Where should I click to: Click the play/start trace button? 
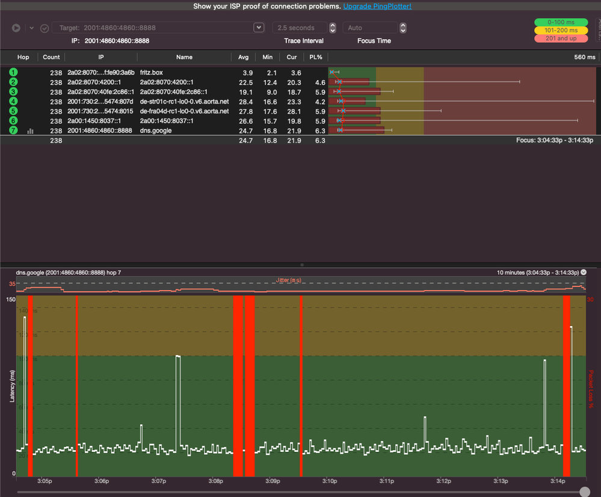(16, 28)
